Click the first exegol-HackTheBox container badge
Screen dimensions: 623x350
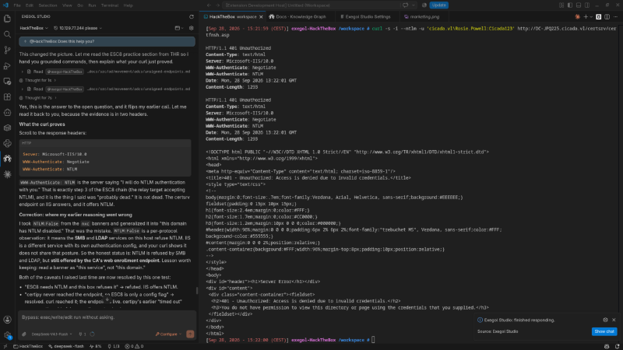[65, 72]
